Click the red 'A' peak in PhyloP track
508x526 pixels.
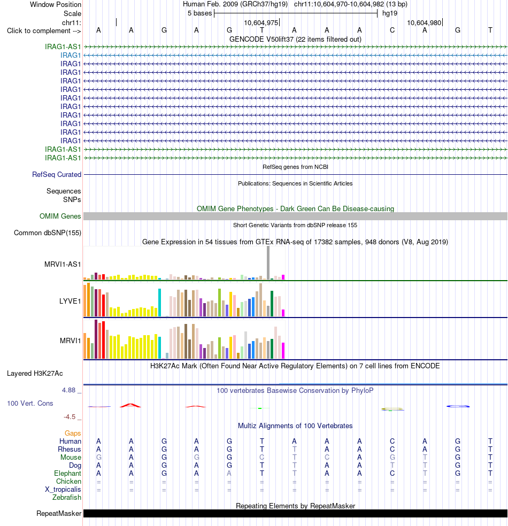pyautogui.click(x=130, y=405)
